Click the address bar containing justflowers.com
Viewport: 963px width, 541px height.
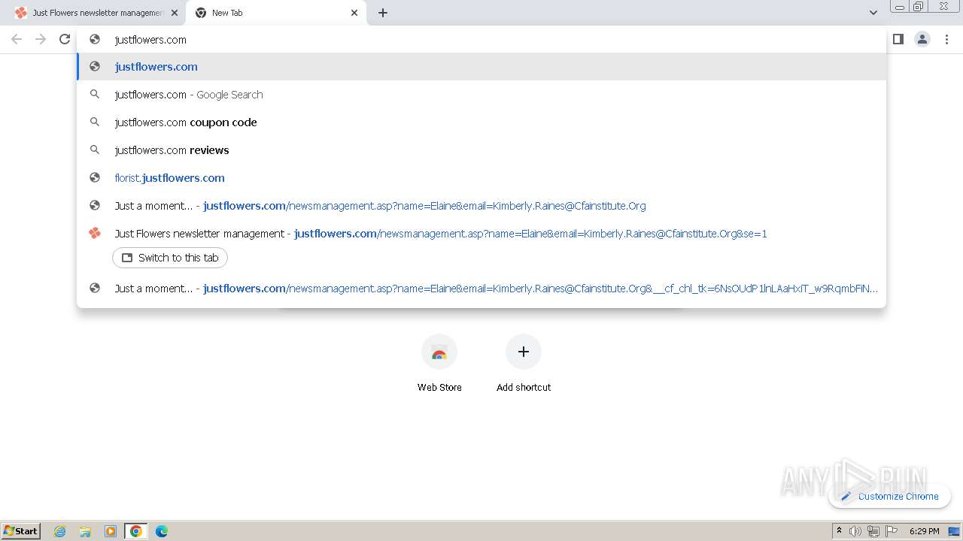[481, 40]
